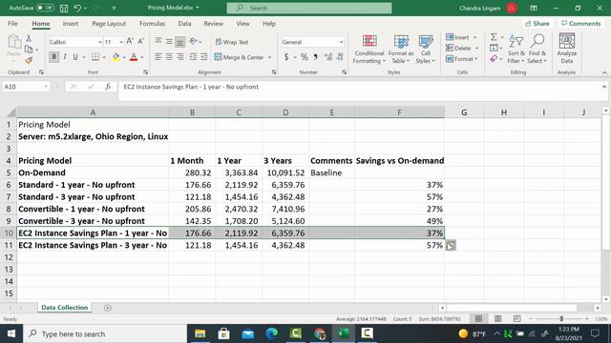Switch to the Formulas tab
Screen dimensions: 611x343
coord(153,24)
